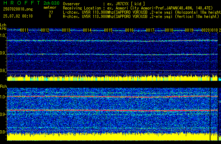Click the HROFFT title text
221x144 pixels.
coord(21,3)
